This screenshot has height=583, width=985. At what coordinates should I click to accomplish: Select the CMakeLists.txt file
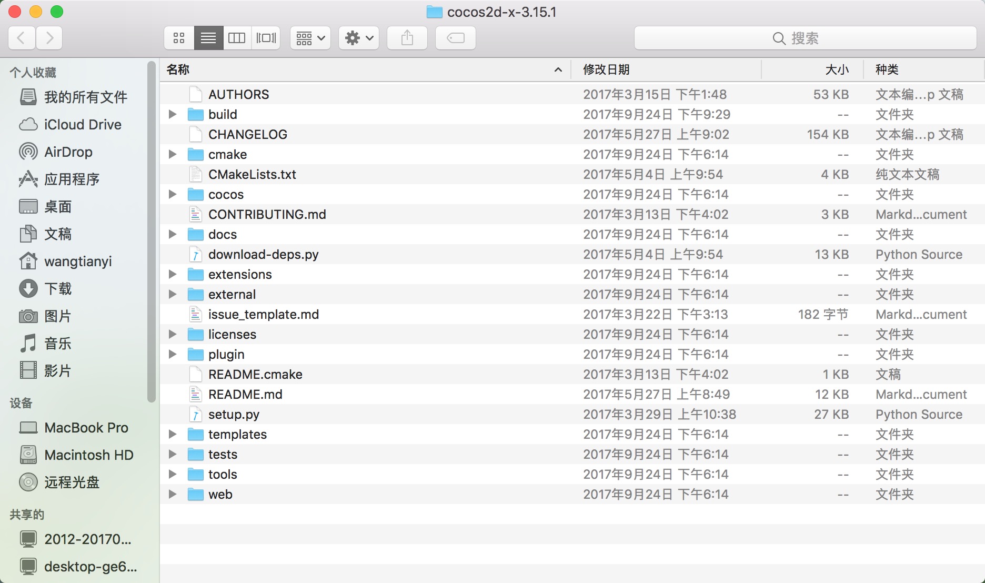[572, 174]
